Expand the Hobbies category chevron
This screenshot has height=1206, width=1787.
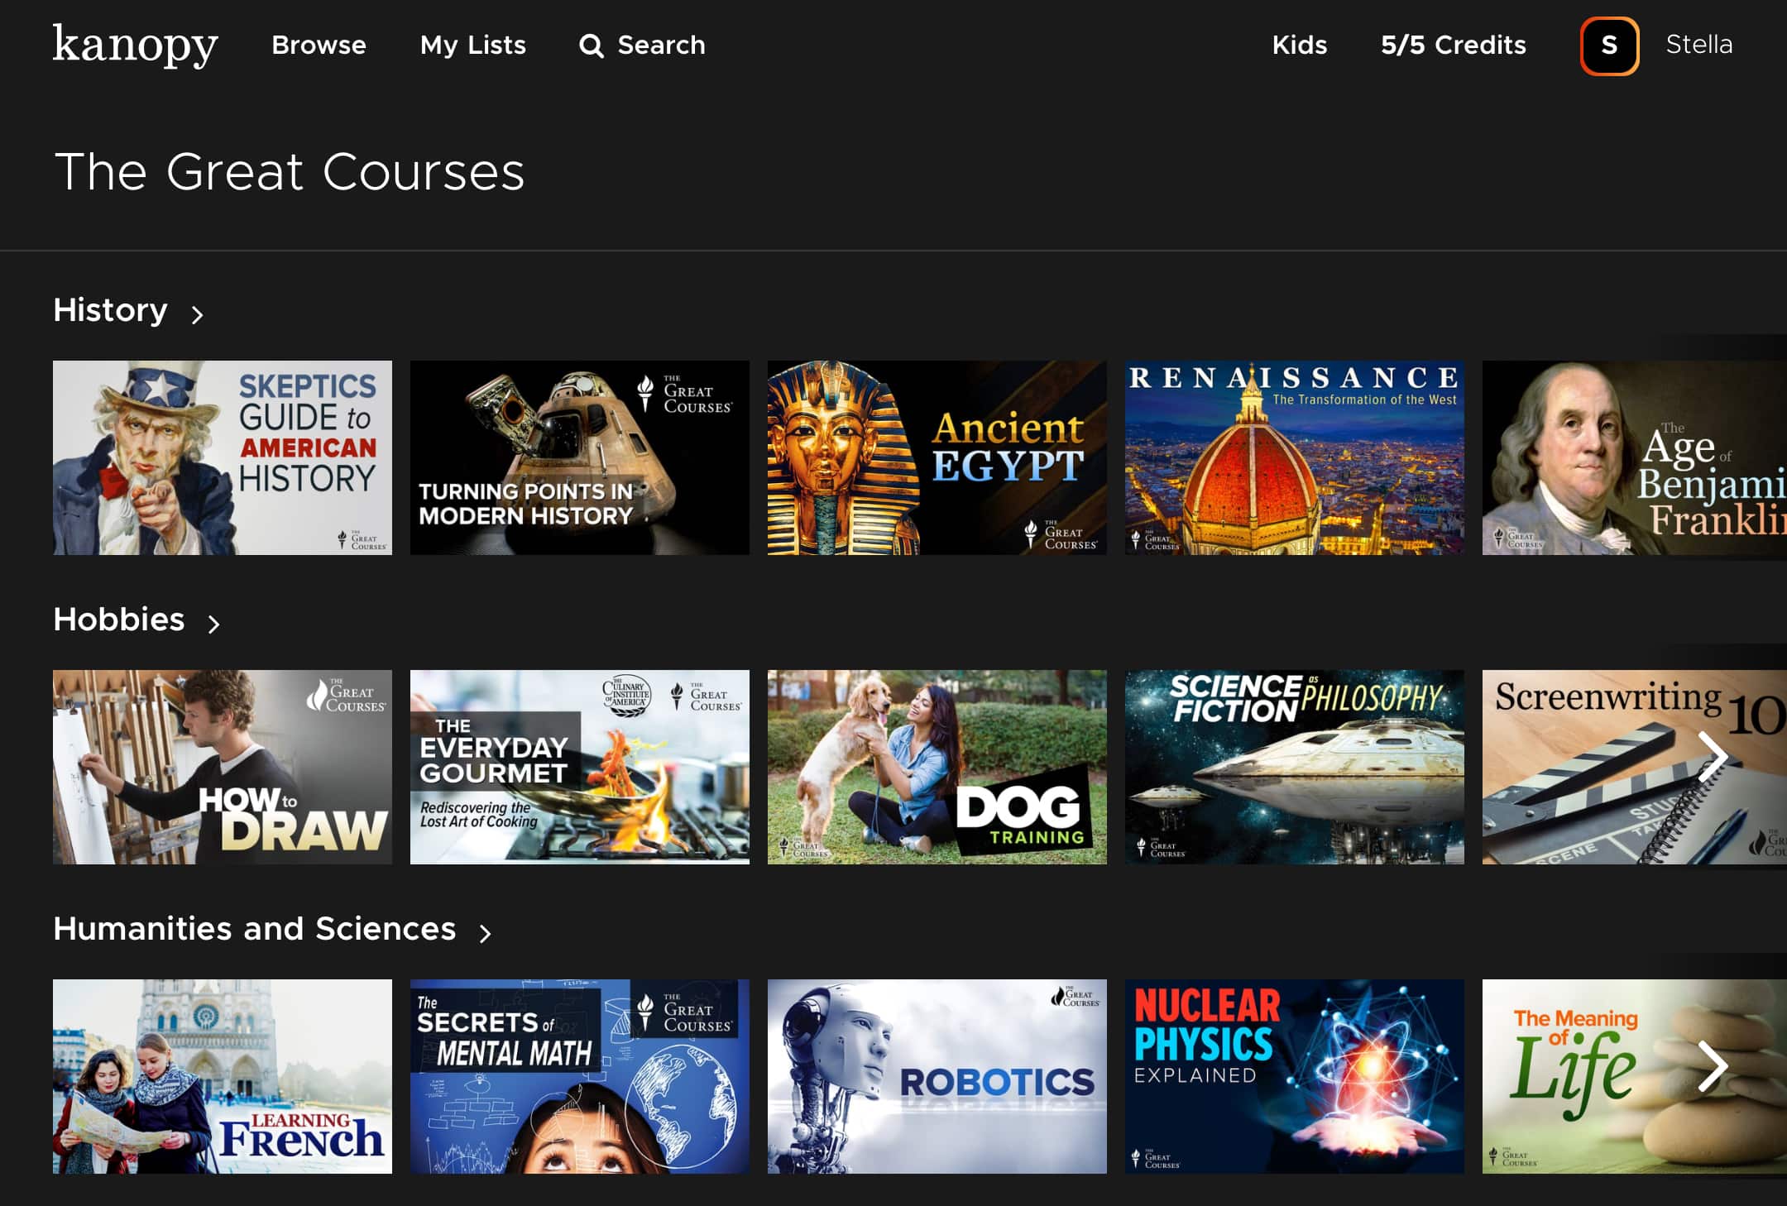213,624
